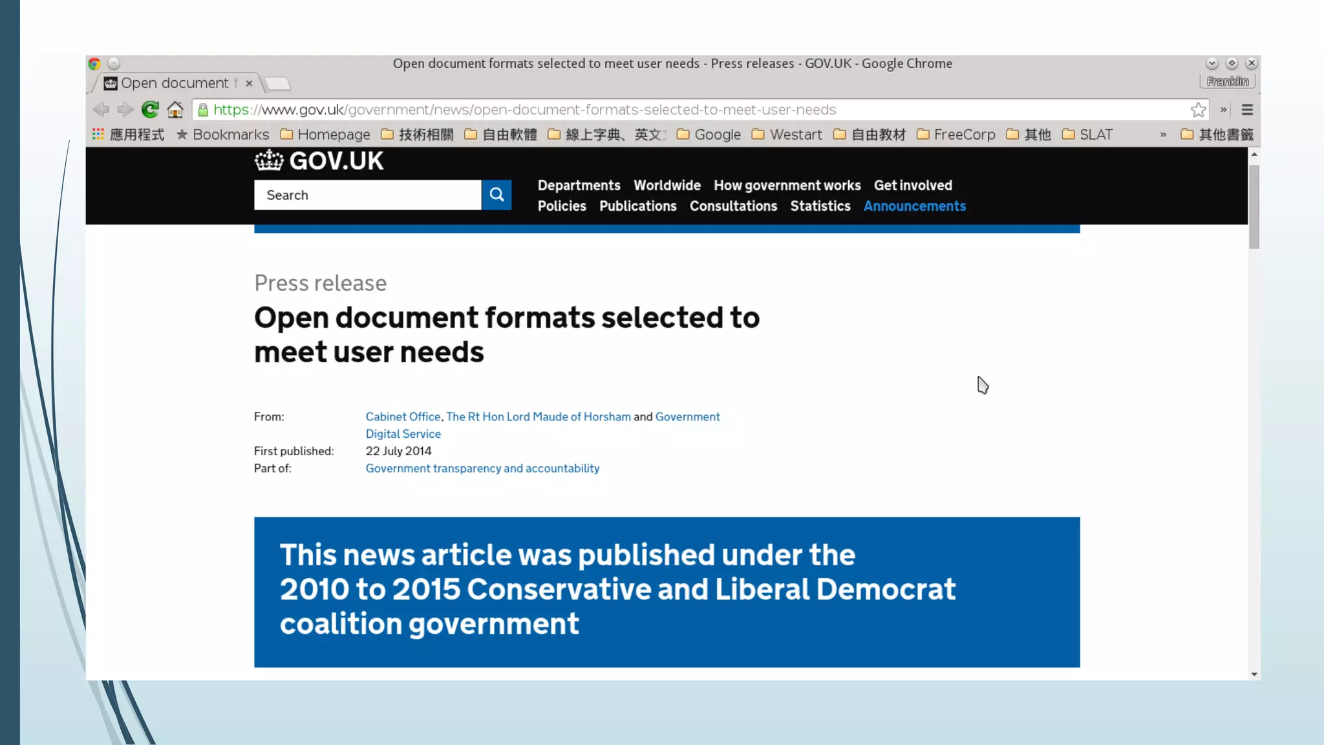The height and width of the screenshot is (745, 1324).
Task: Open Chrome hamburger menu
Action: tap(1247, 110)
